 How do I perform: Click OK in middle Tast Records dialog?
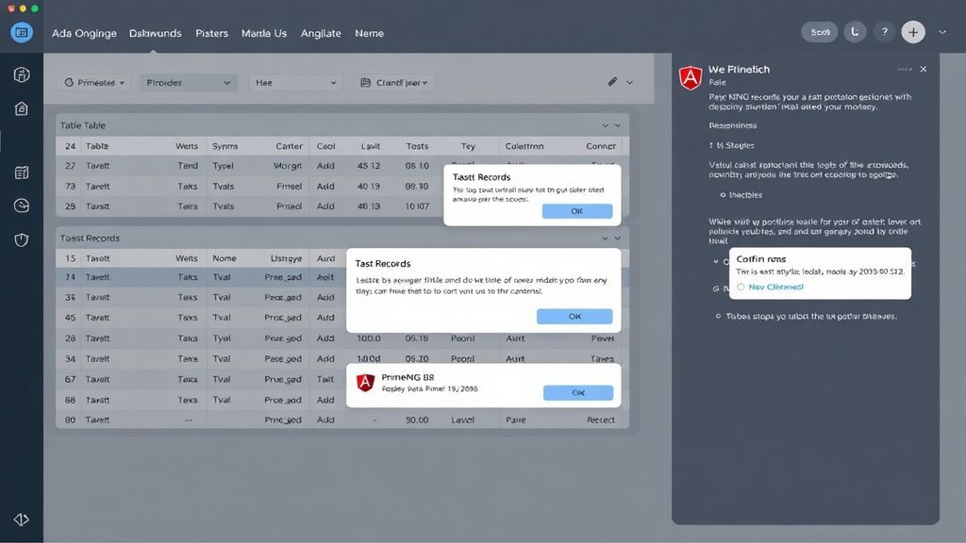tap(575, 317)
